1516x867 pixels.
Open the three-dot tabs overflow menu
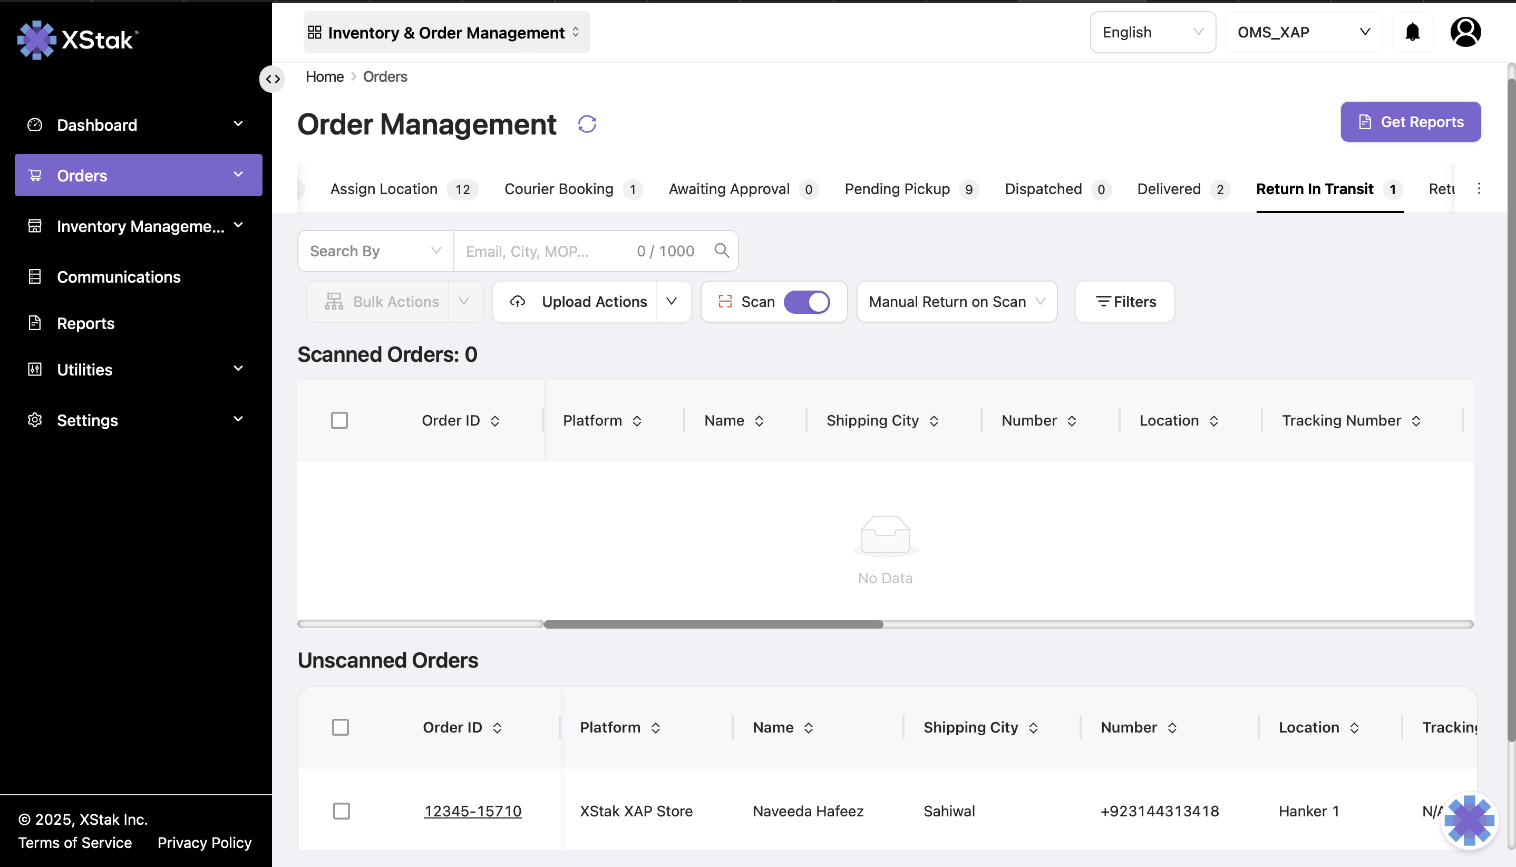coord(1479,189)
